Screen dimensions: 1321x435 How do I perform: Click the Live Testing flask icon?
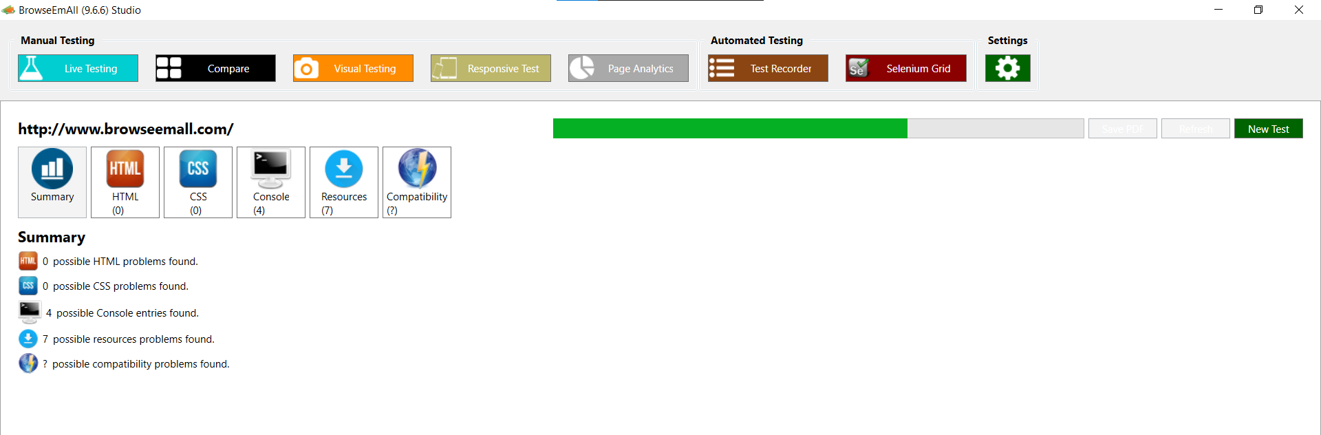[x=31, y=68]
